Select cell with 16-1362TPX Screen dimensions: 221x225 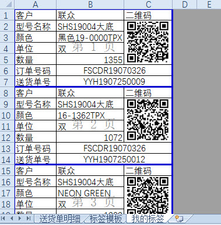click(90, 115)
